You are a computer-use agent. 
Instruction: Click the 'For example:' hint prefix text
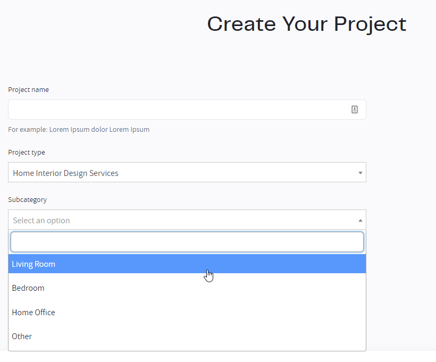(28, 130)
